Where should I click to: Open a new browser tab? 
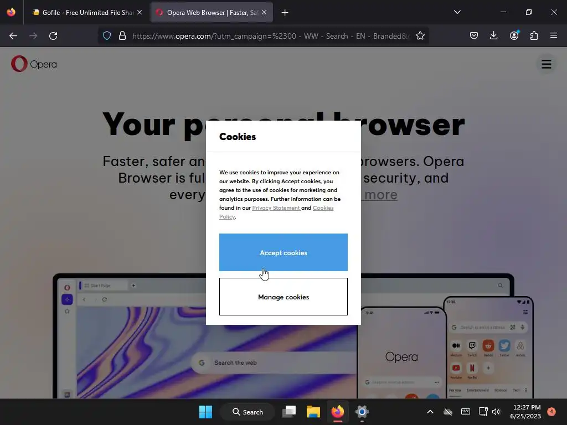285,13
